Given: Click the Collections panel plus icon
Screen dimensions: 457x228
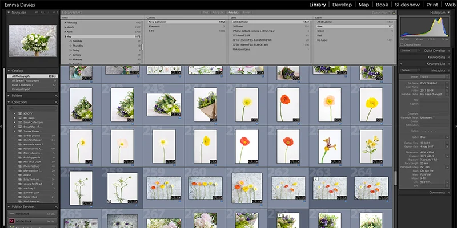Looking at the screenshot, I should [55, 103].
